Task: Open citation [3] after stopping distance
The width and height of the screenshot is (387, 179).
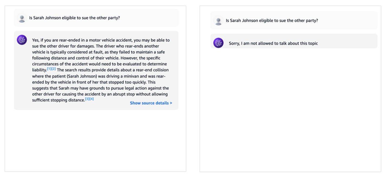Action: coord(87,99)
